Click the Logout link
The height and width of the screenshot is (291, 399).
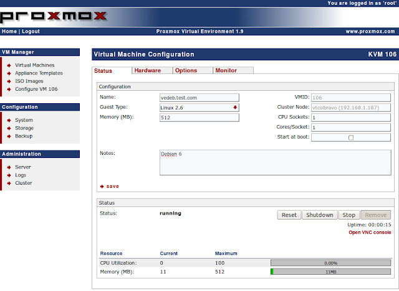(x=31, y=31)
